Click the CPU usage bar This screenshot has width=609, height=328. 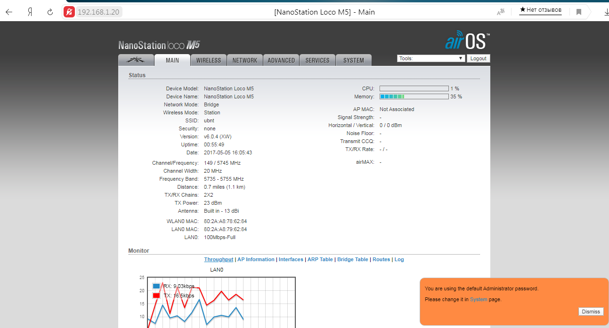[414, 88]
